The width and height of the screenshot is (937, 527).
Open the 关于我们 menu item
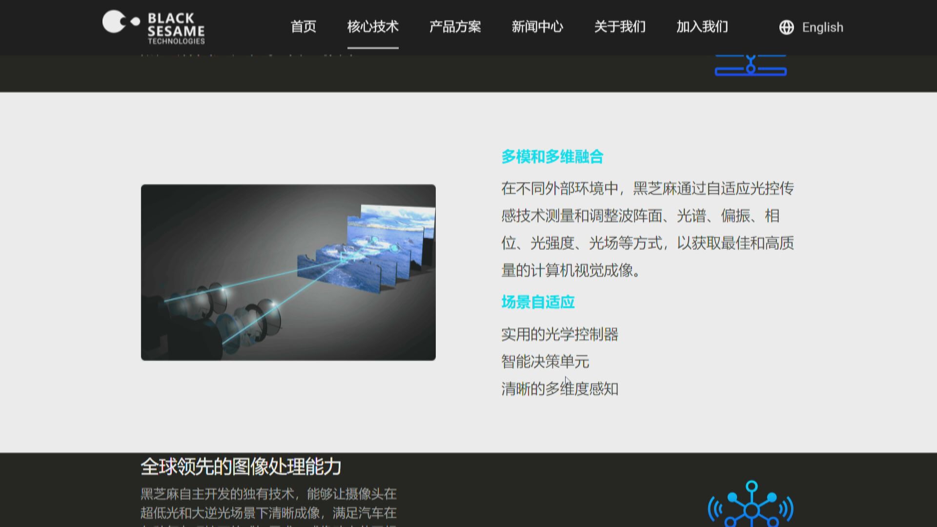tap(620, 27)
